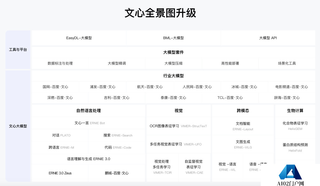Viewport: 320px width, 186px height.
Task: Click 自监督视觉表征学习 VIMER-CAE cell
Action: (x=194, y=167)
